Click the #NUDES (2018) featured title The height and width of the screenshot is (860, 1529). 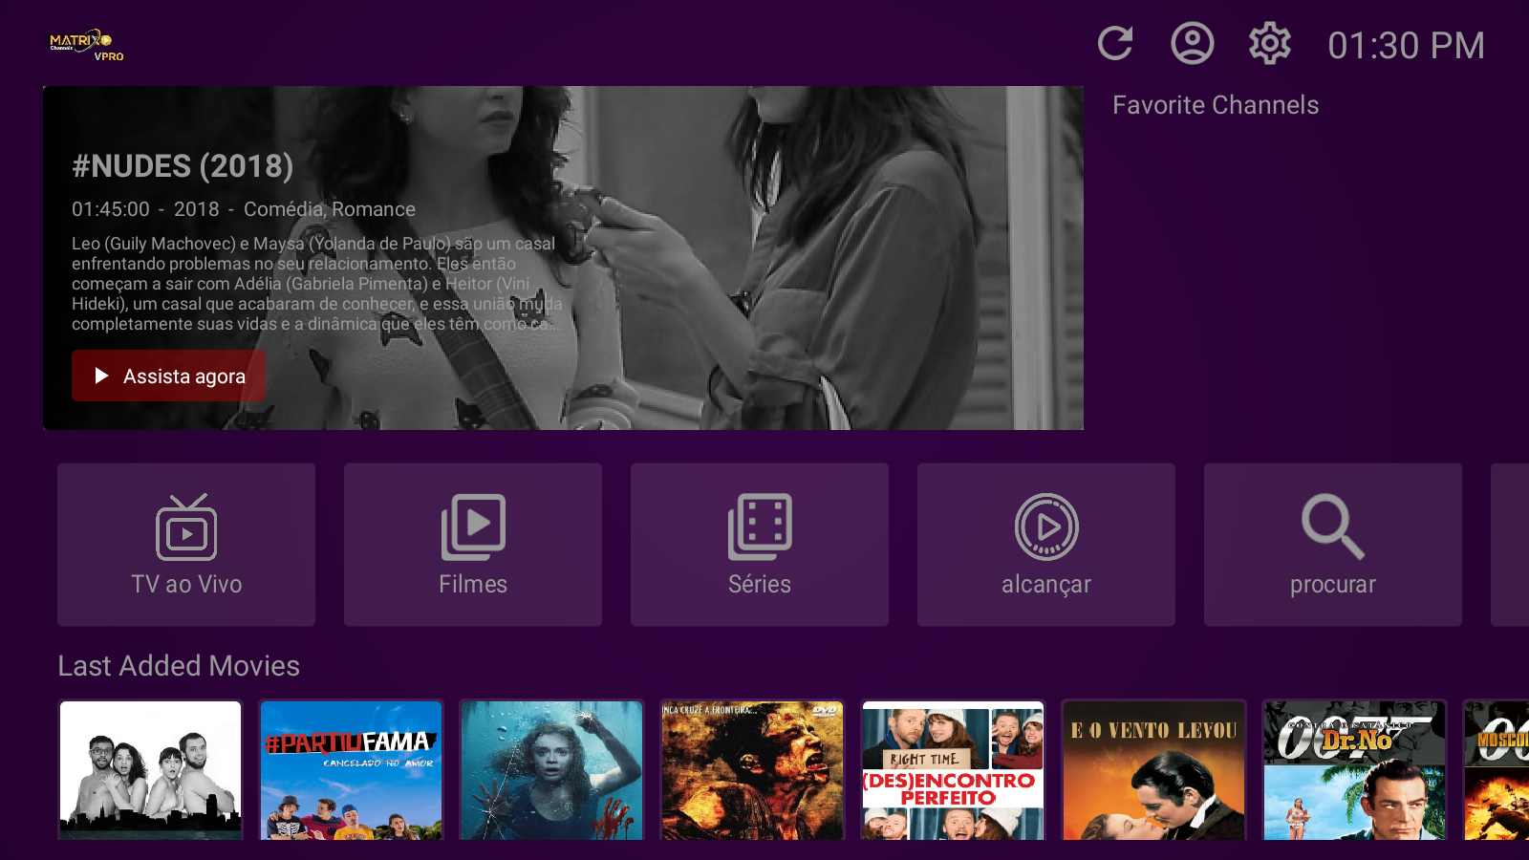click(183, 166)
